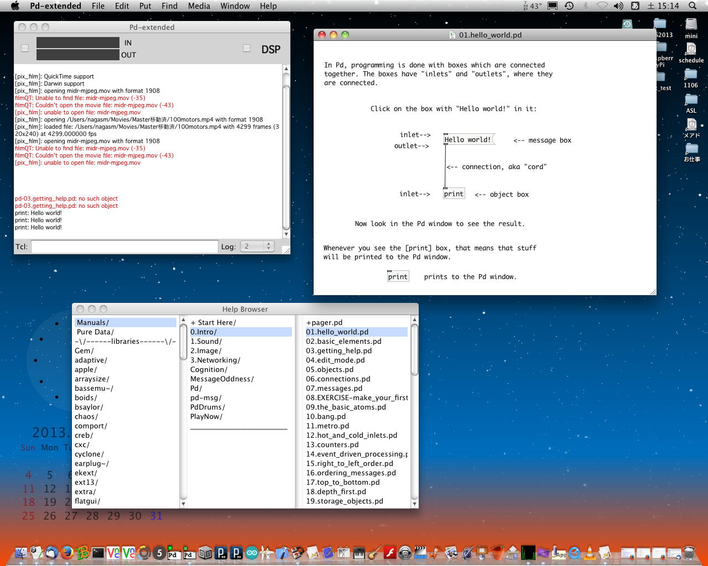Open the Spotlight search magnifier
Screen dimensions: 708x566
point(693,6)
